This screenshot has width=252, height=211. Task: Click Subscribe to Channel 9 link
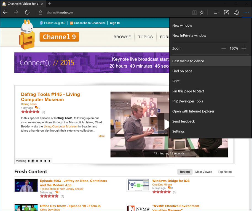[90, 23]
